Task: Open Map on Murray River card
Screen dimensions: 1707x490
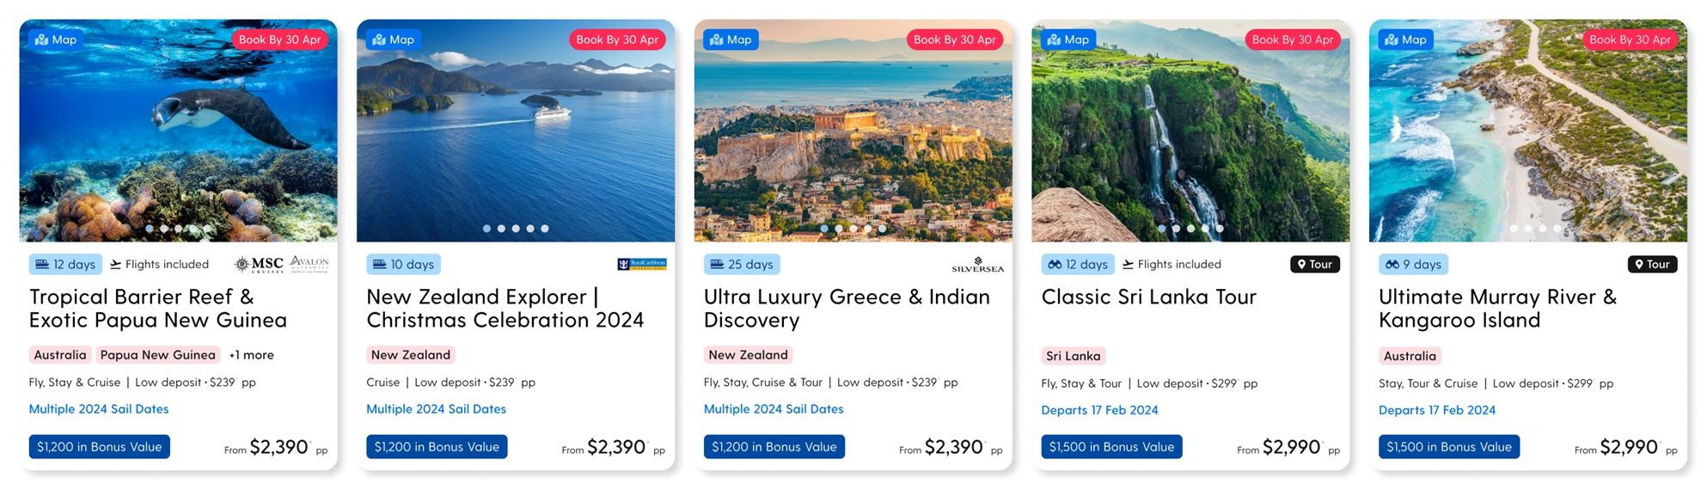Action: pyautogui.click(x=1406, y=40)
